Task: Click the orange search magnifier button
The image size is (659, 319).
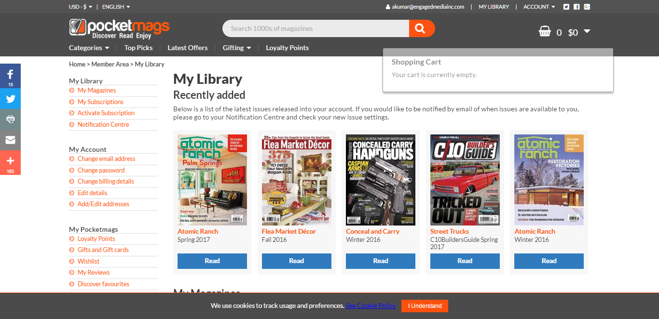Action: tap(422, 28)
